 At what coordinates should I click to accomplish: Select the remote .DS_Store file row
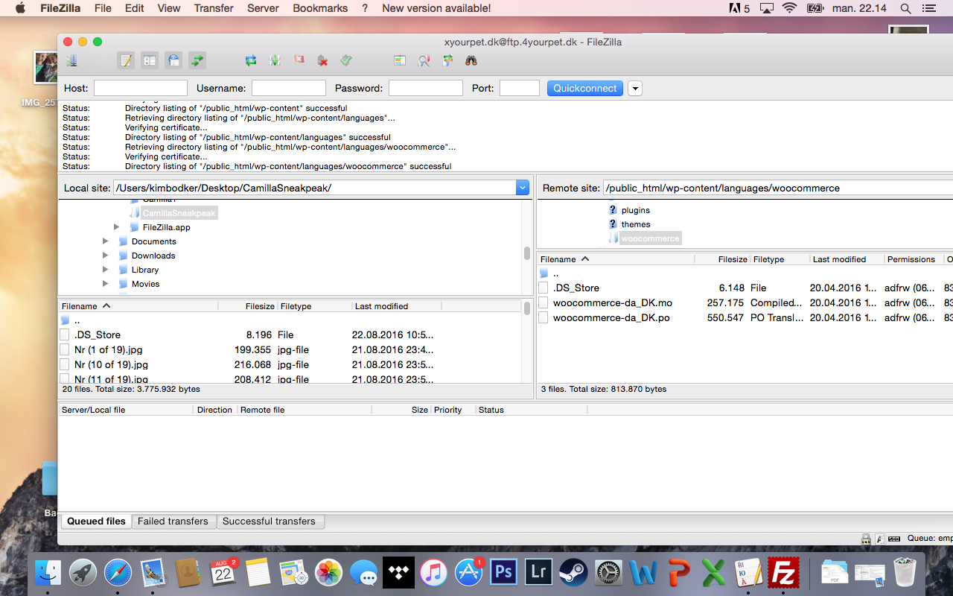coord(745,288)
